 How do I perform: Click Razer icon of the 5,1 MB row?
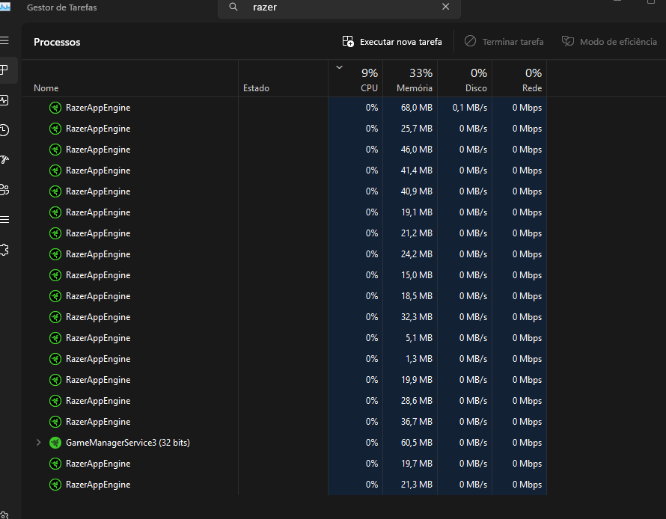click(x=55, y=338)
